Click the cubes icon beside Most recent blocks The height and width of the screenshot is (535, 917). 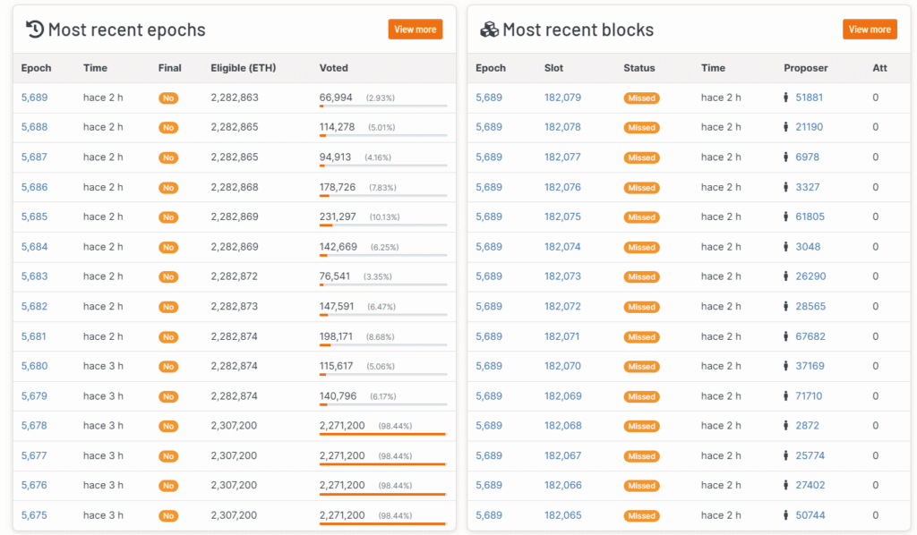[x=489, y=30]
